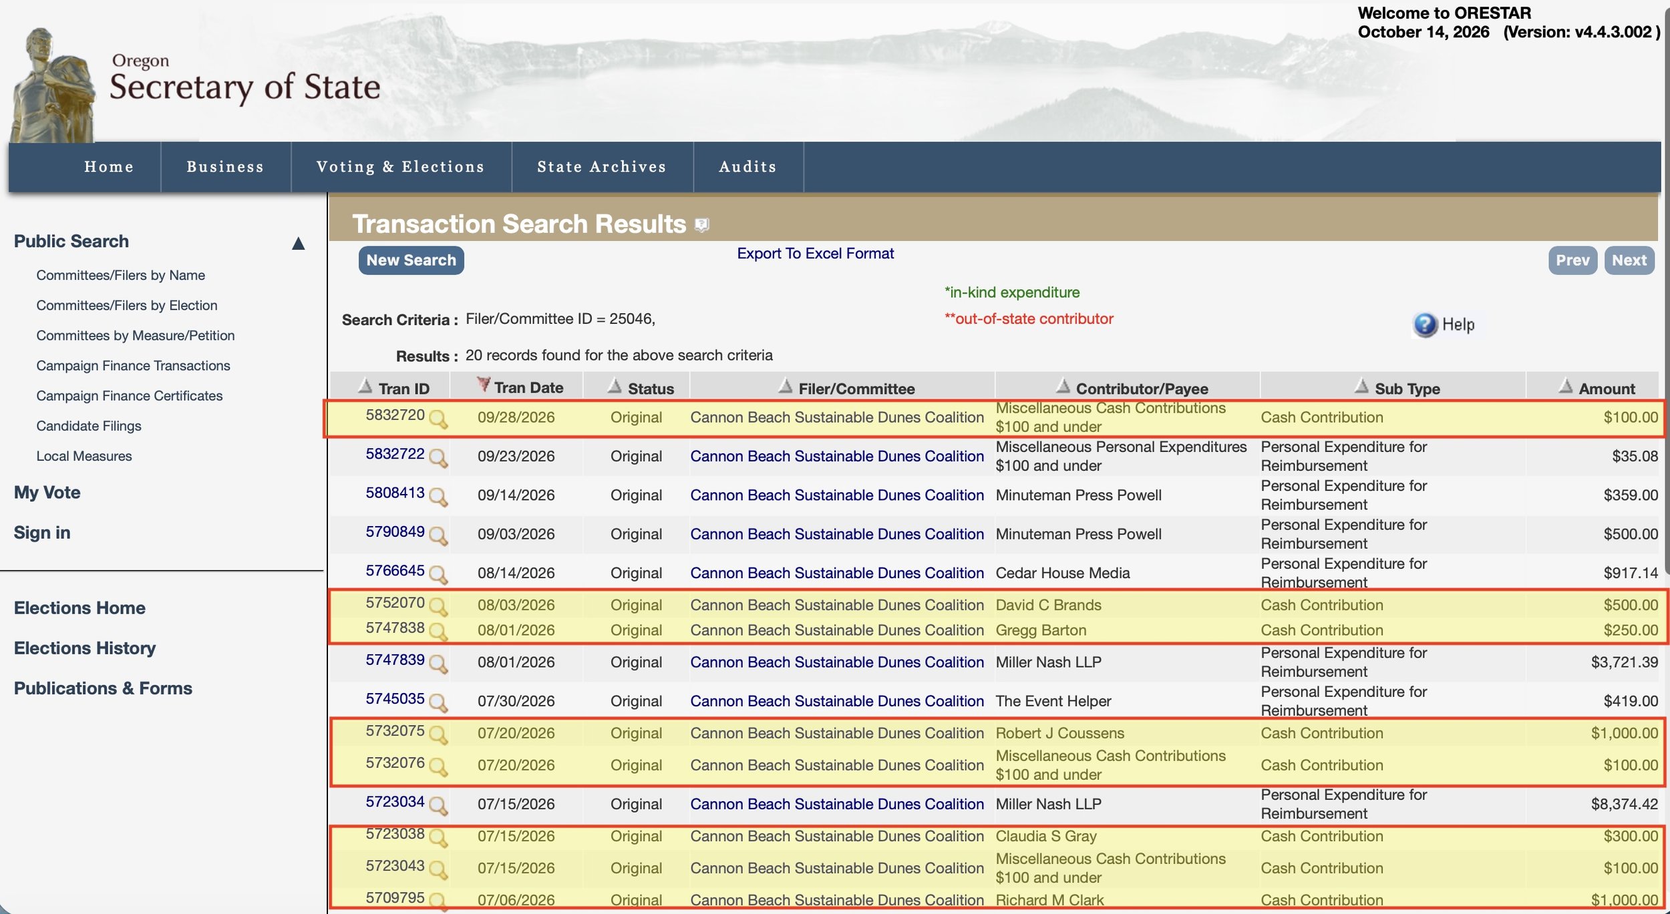The height and width of the screenshot is (914, 1670).
Task: Open magnifier details for transaction 5790849
Action: pyautogui.click(x=438, y=535)
